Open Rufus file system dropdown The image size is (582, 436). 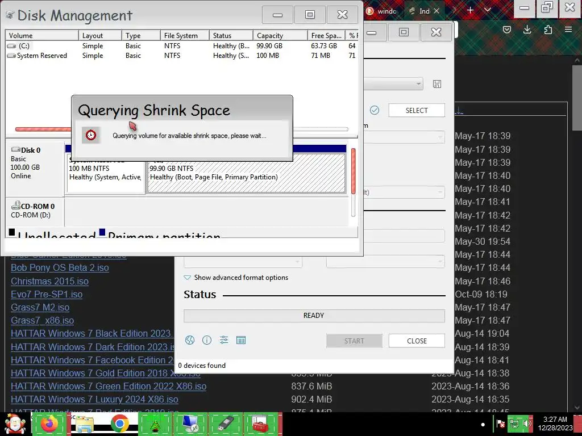click(x=243, y=261)
